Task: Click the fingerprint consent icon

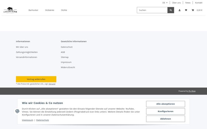Action: (x=17, y=111)
